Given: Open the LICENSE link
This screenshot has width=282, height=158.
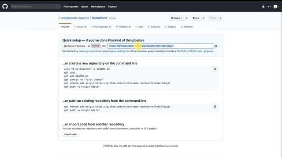Looking at the screenshot, I should [x=192, y=51].
